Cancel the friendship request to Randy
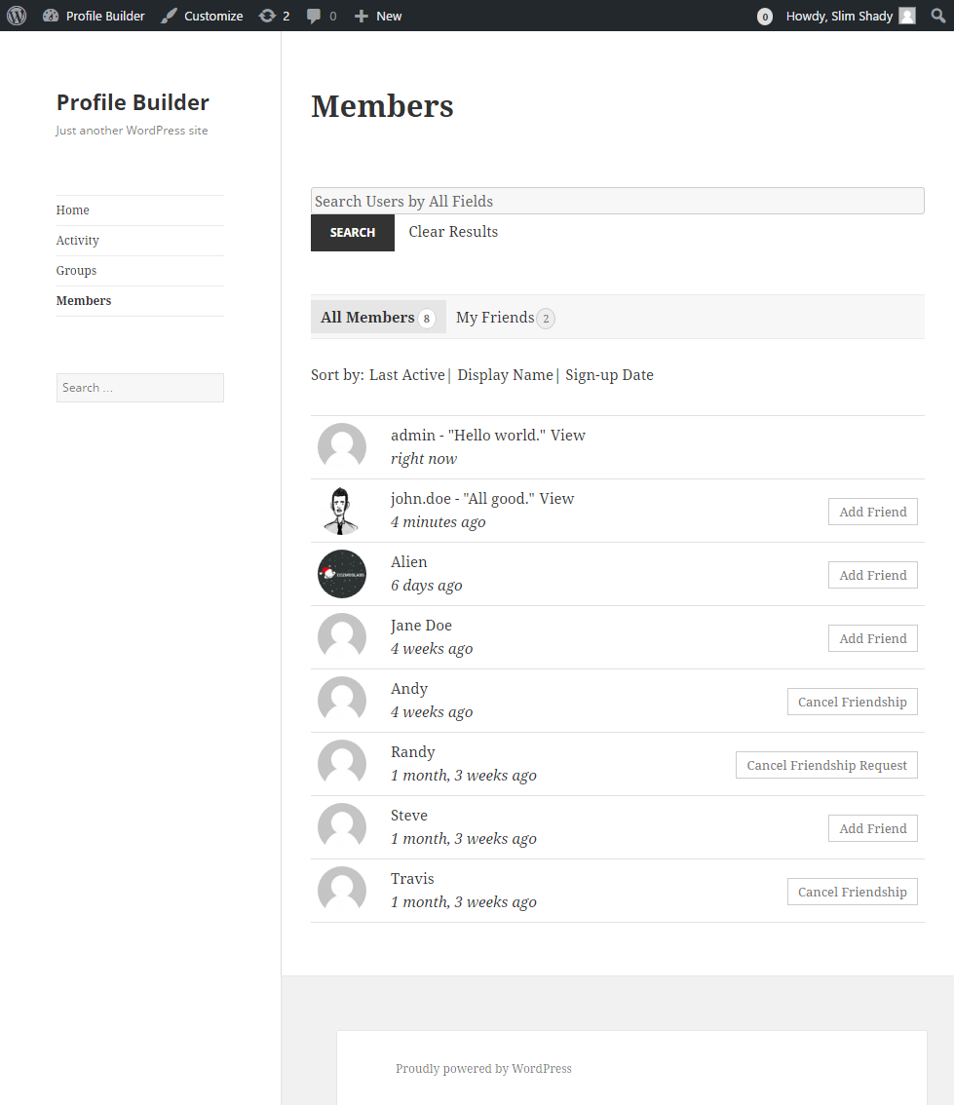This screenshot has width=954, height=1105. [826, 764]
